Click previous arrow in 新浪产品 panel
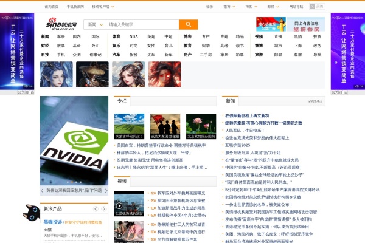This screenshot has height=243, width=365. (x=96, y=209)
